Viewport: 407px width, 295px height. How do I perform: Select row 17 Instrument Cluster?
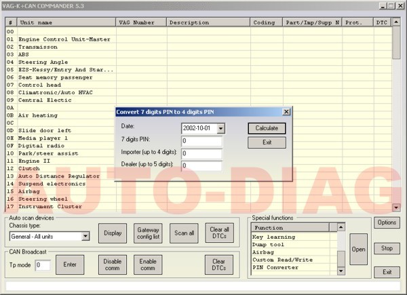(x=199, y=207)
